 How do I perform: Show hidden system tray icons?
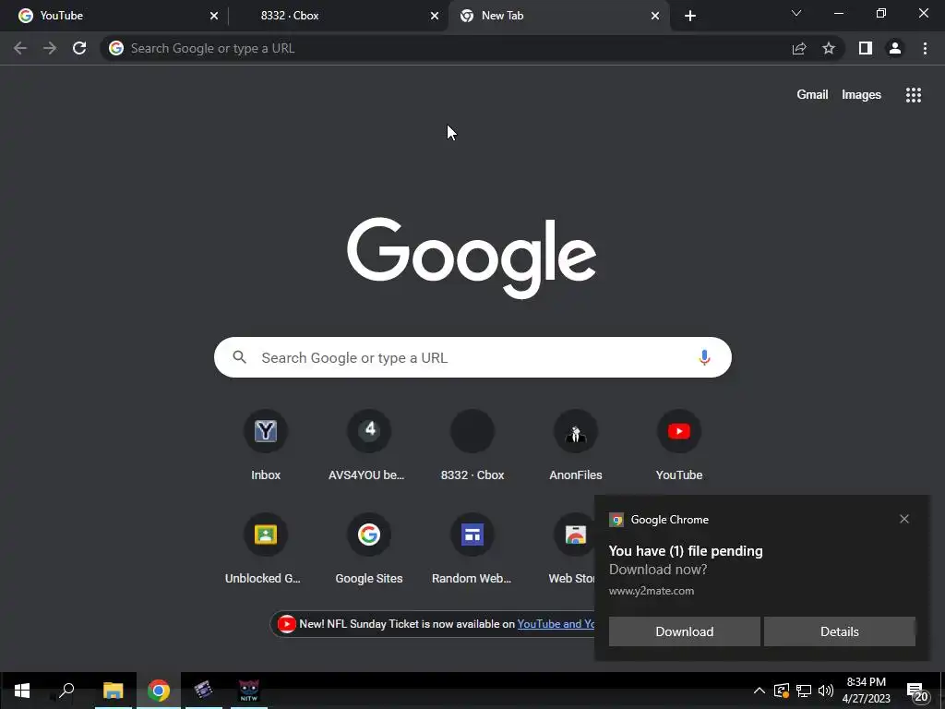coord(760,691)
